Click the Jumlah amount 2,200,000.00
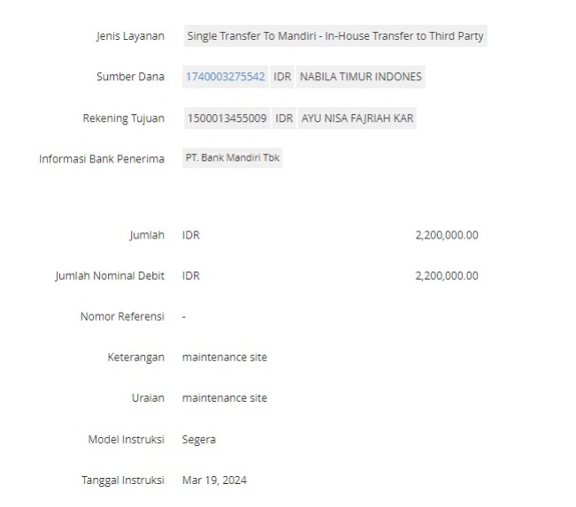The image size is (576, 507). tap(447, 235)
